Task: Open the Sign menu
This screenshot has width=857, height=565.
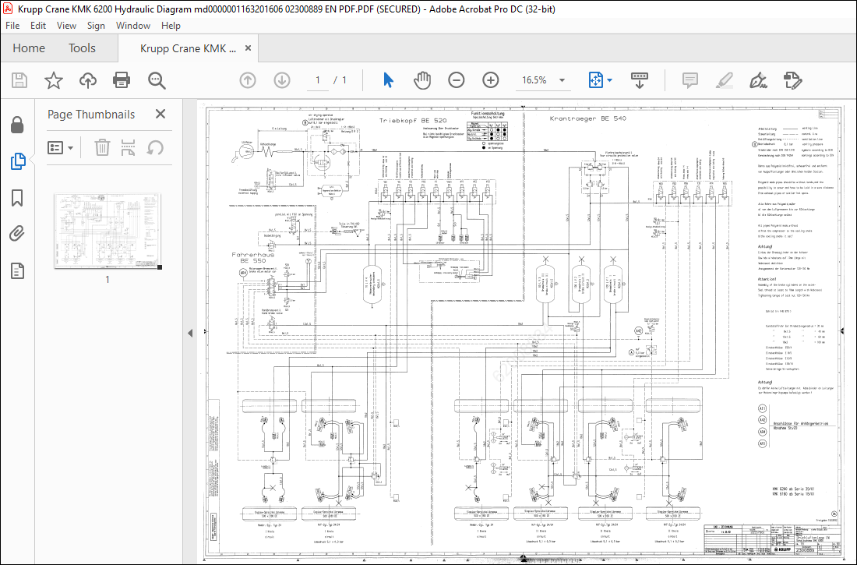Action: click(x=96, y=26)
